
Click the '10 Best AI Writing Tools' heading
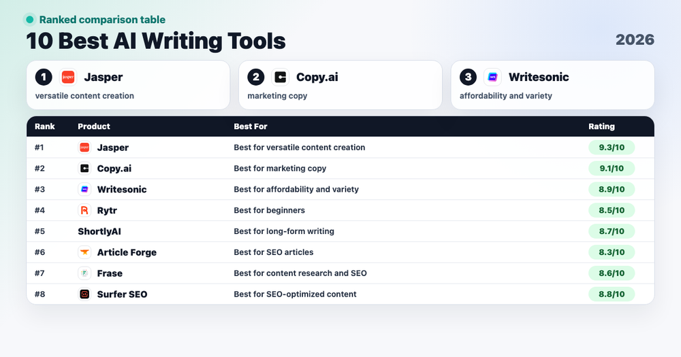pyautogui.click(x=156, y=41)
